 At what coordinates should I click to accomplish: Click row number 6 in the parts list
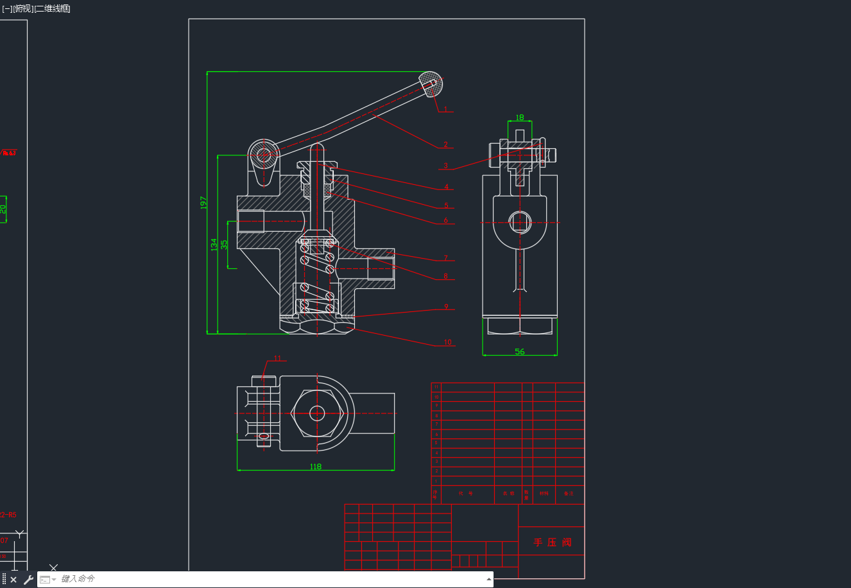436,434
